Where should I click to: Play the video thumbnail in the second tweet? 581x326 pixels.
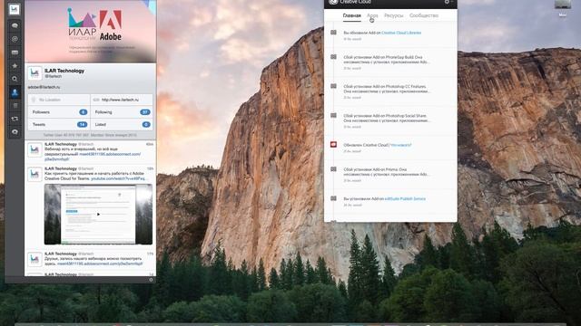click(x=98, y=215)
